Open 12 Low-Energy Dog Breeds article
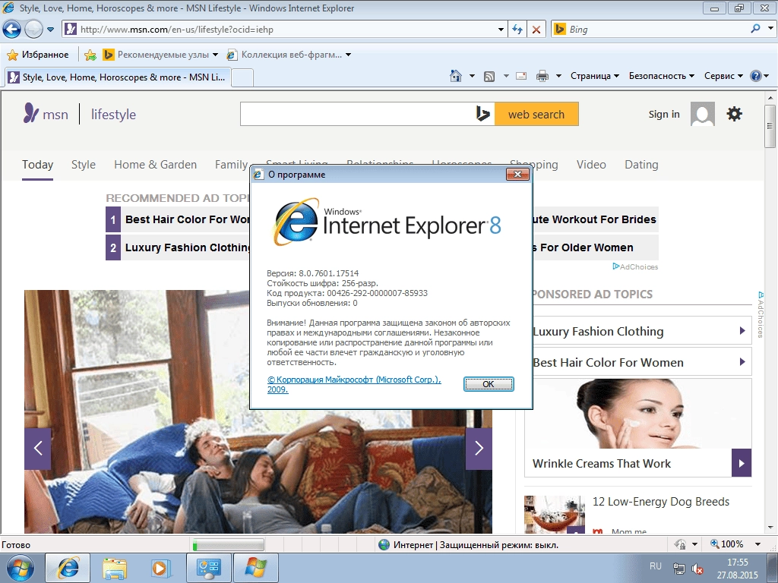 tap(661, 502)
